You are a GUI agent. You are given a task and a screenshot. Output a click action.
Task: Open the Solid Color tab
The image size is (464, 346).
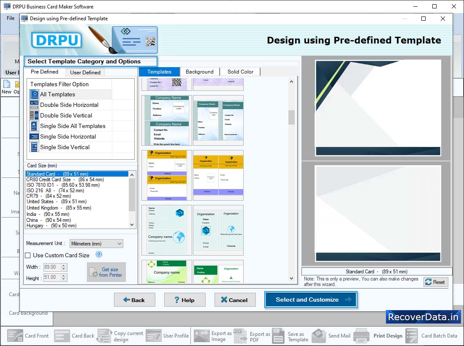(240, 72)
